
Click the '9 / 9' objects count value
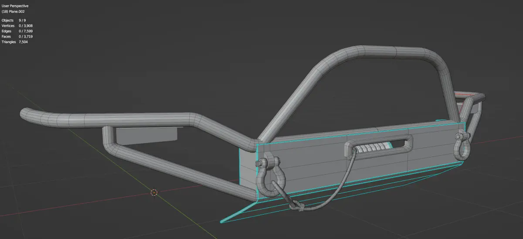click(23, 20)
